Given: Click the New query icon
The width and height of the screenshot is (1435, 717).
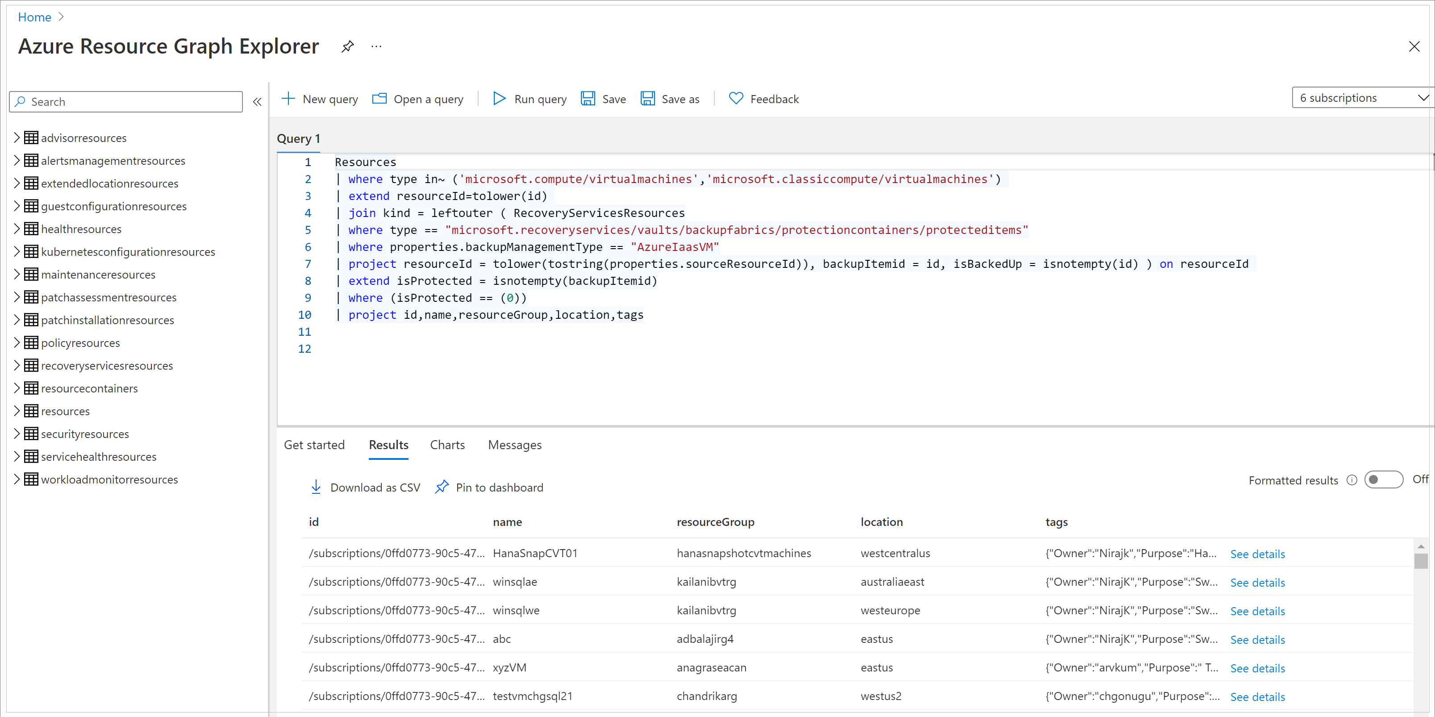Looking at the screenshot, I should [x=289, y=98].
